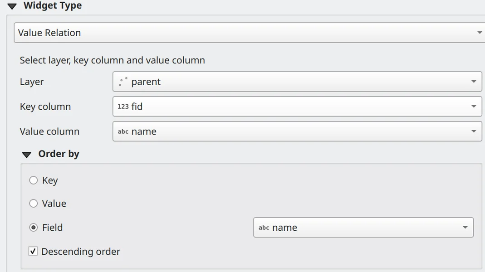Screen dimensions: 485x272
Task: Uncheck the Descending order checkbox
Action: [33, 251]
